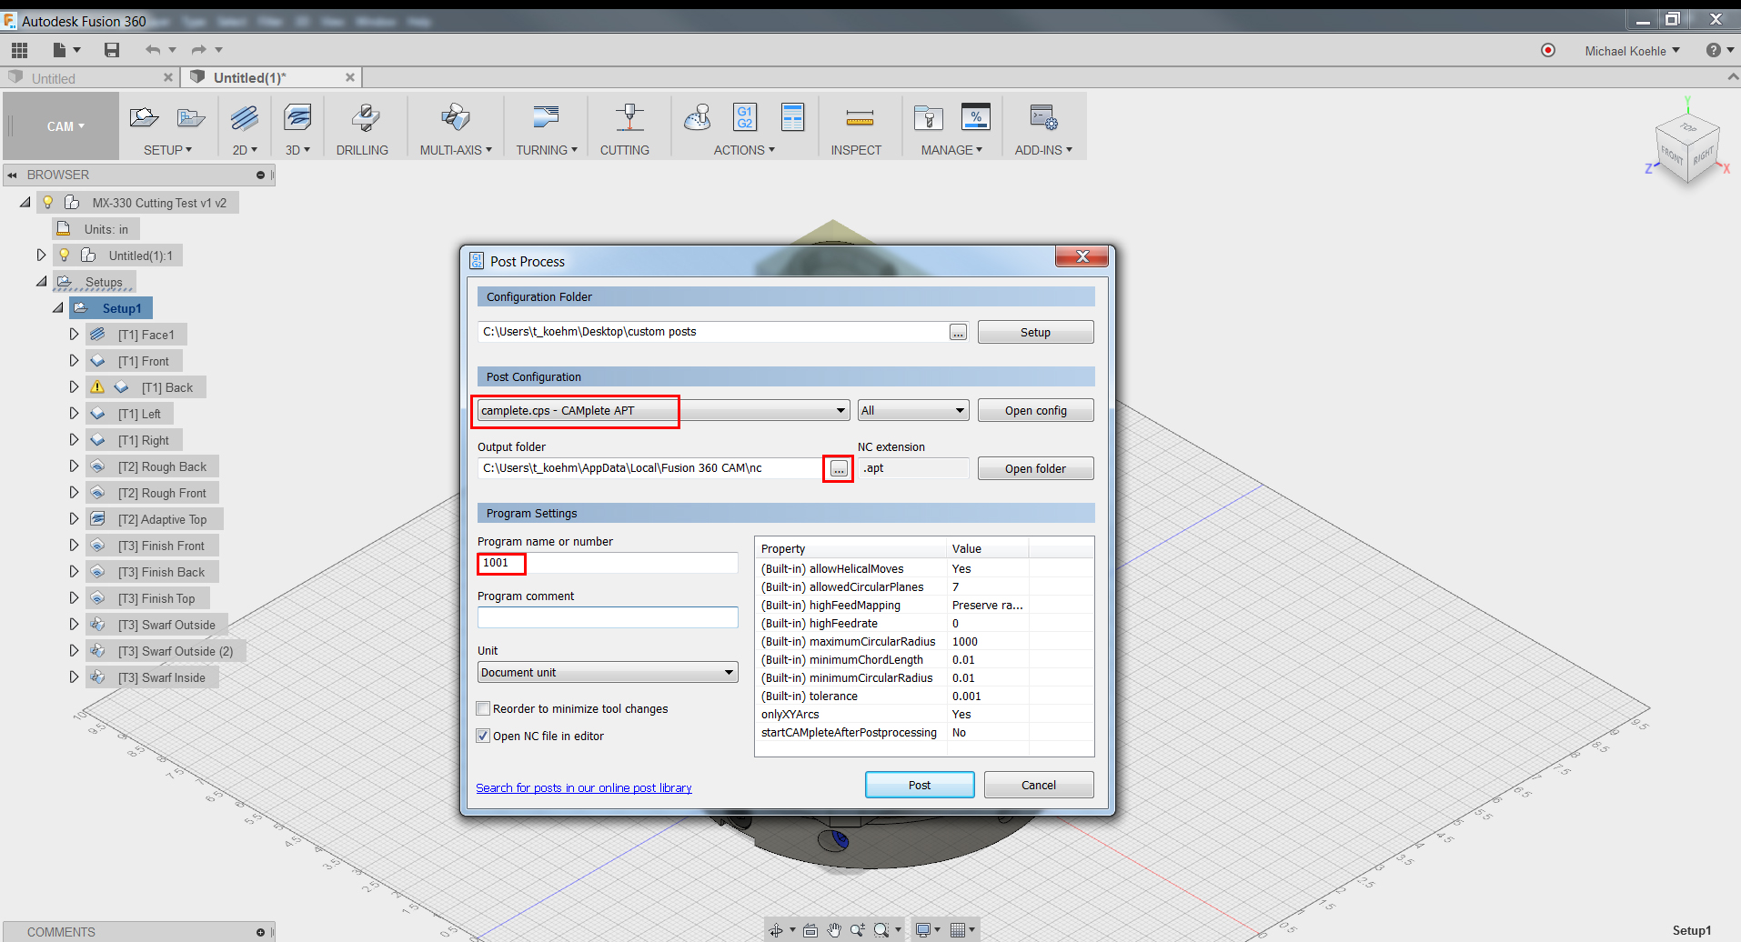Click the Inspect measure ruler icon
Screen dimensions: 1741x942
[x=860, y=117]
